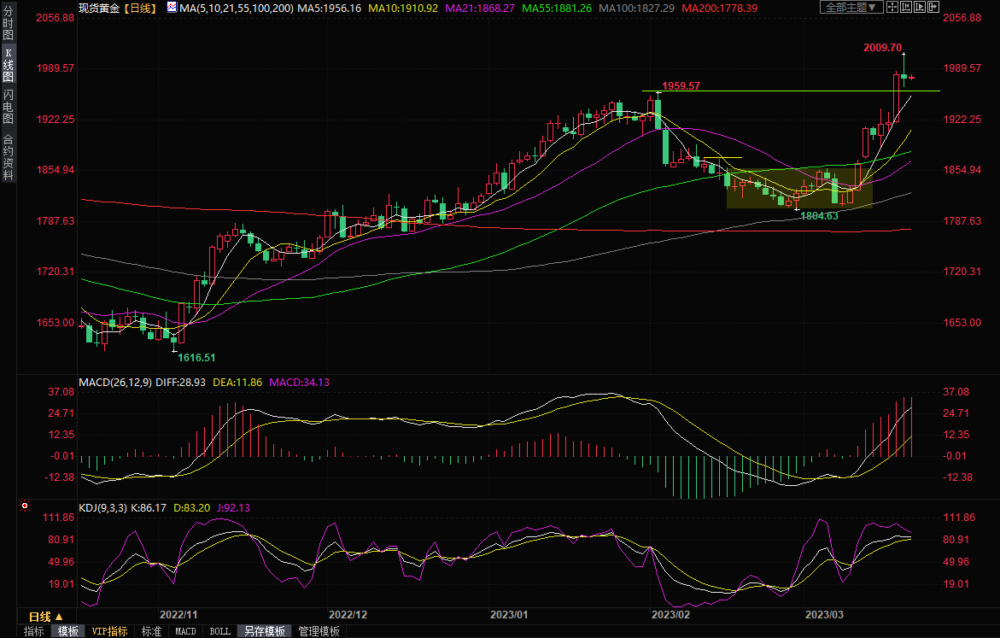Switch to 分时图 view

[8, 27]
